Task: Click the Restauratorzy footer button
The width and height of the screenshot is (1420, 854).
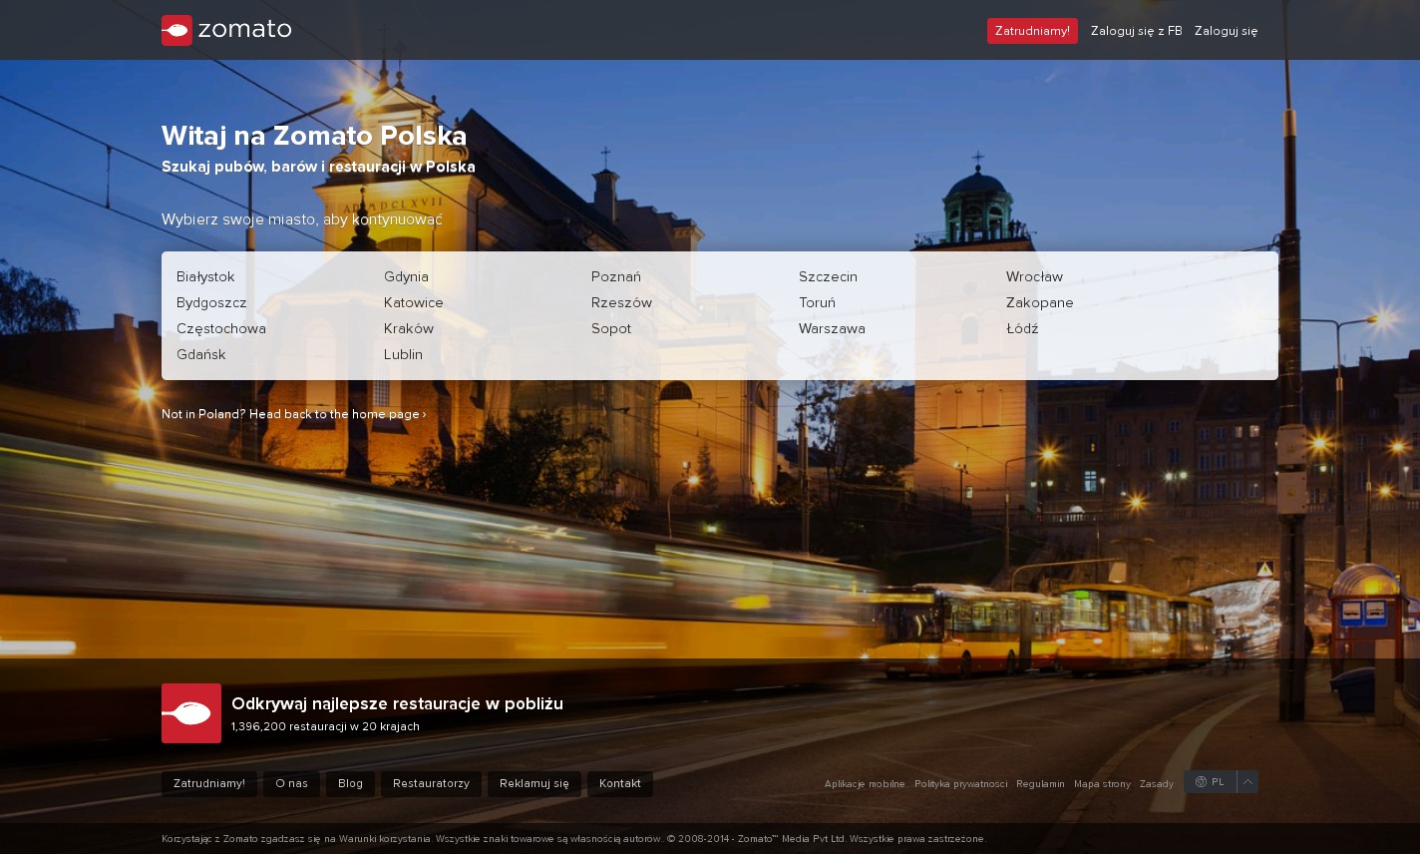Action: pos(431,783)
